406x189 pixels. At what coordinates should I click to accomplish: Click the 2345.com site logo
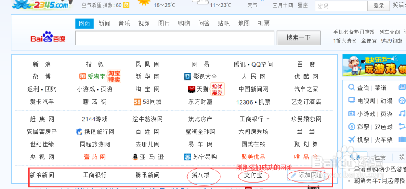point(42,4)
